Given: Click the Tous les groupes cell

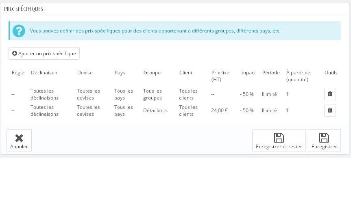Looking at the screenshot, I should 153,94.
